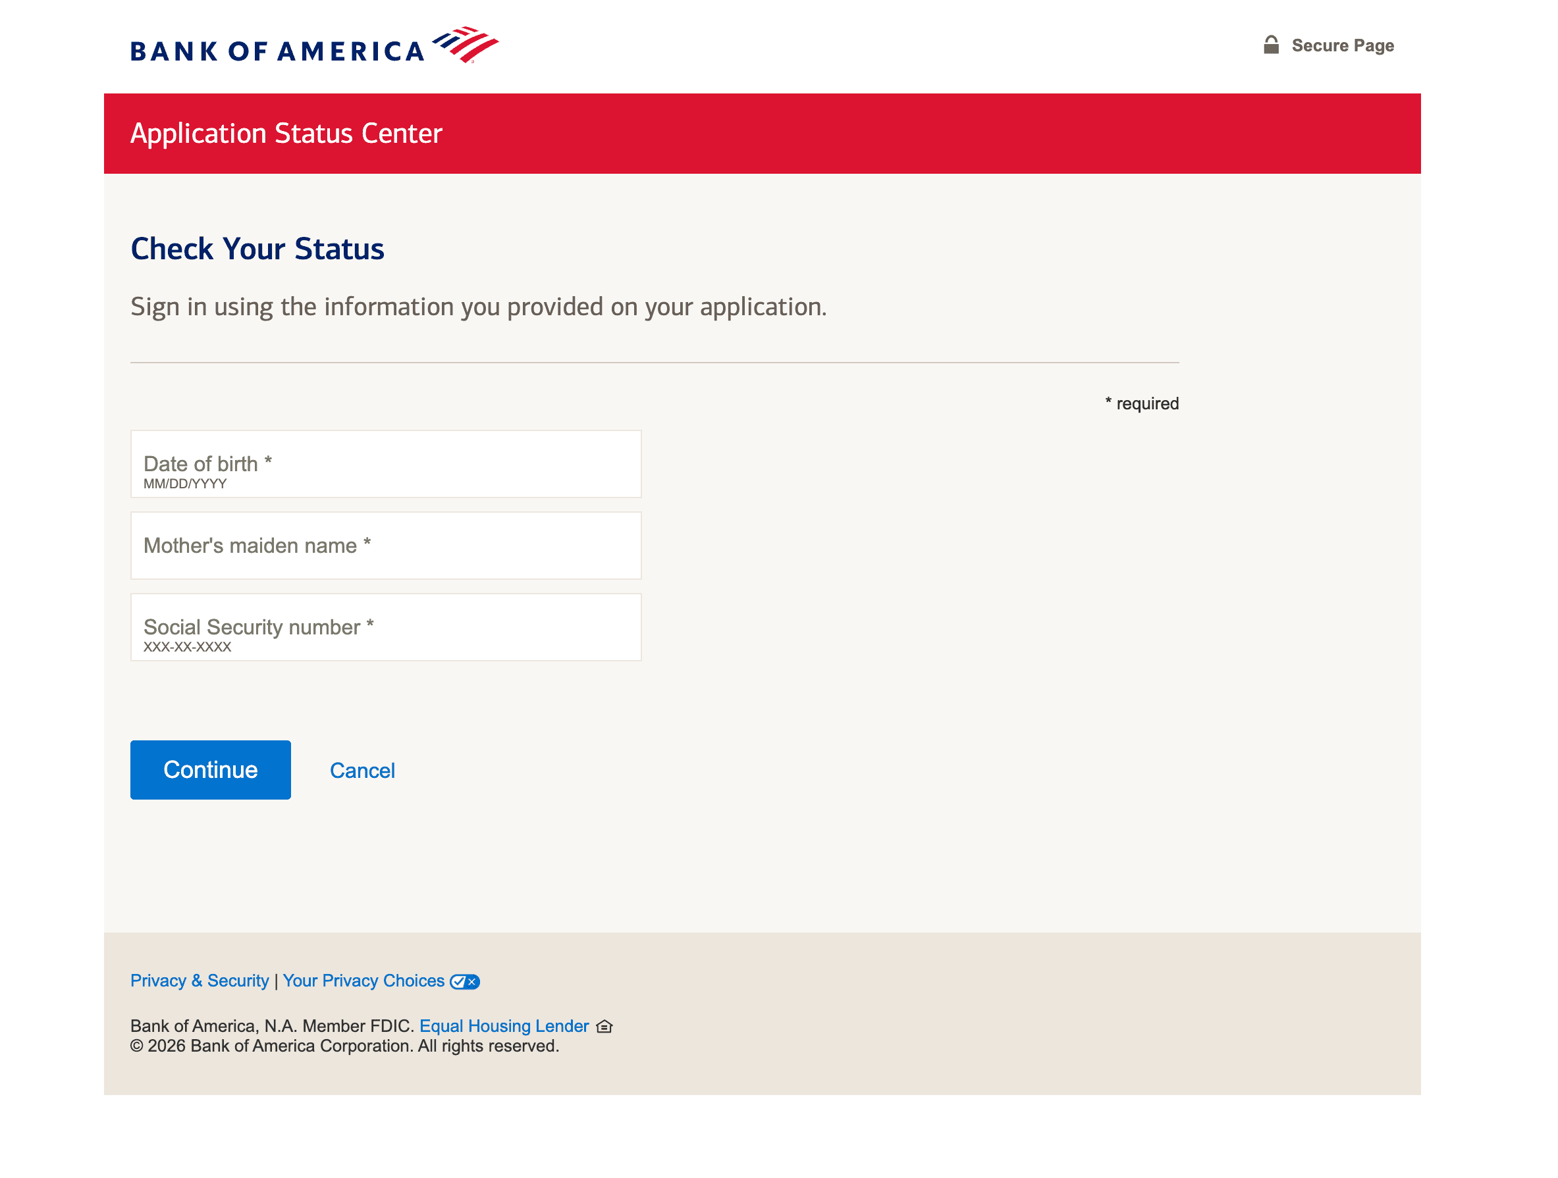Select the Social Security number field
The image size is (1558, 1178).
(x=385, y=627)
